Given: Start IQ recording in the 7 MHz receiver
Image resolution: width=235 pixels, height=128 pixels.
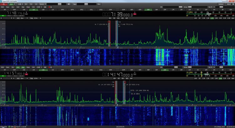Looking at the screenshot, I should point(50,7).
